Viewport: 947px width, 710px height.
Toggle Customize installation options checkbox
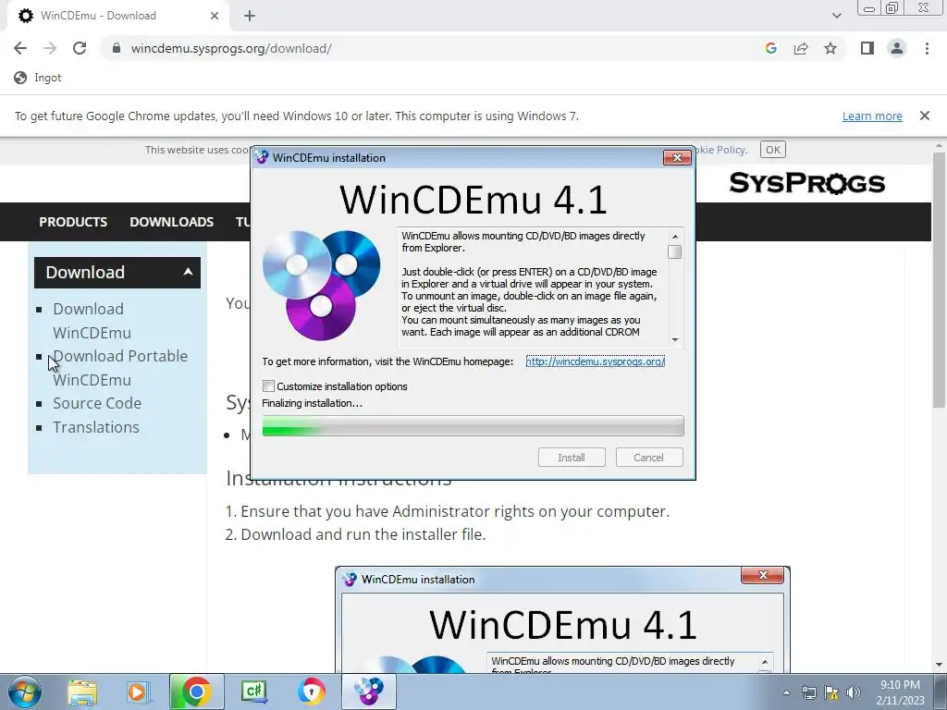(x=269, y=386)
